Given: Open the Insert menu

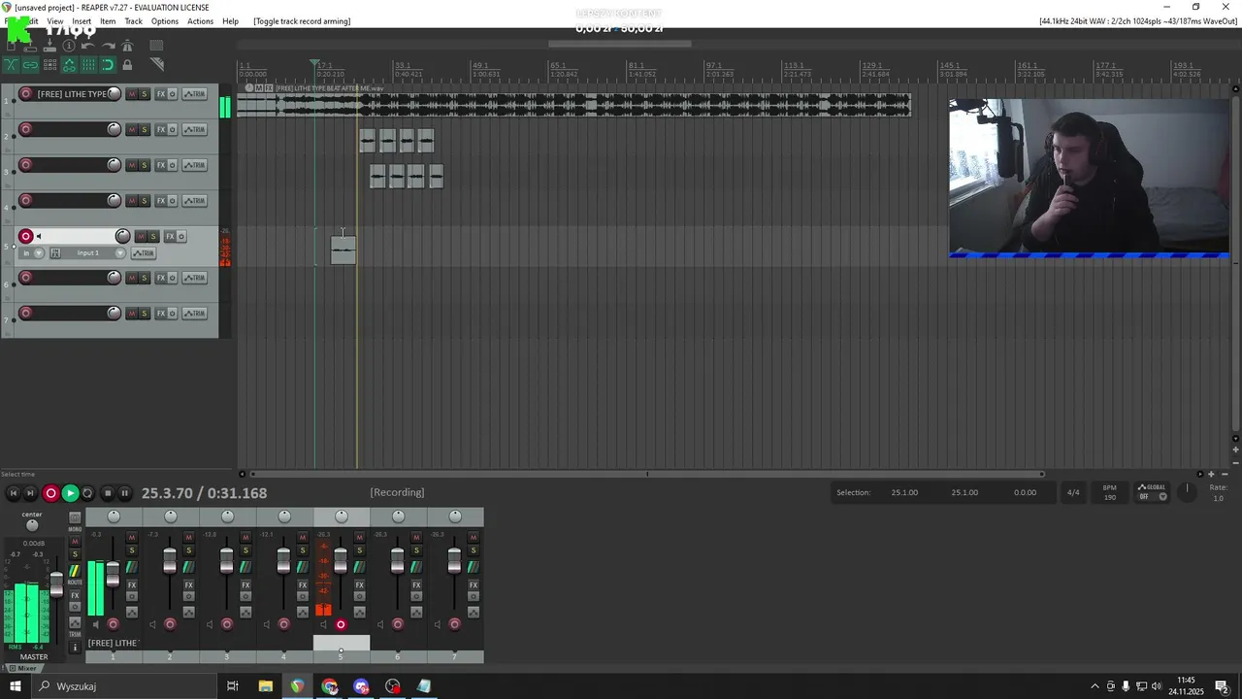Looking at the screenshot, I should point(82,21).
